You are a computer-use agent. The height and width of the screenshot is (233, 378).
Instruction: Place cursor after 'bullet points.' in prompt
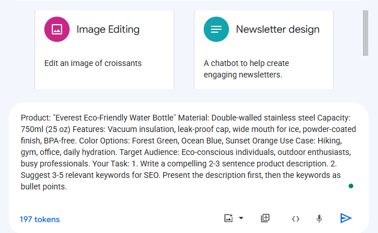[68, 187]
